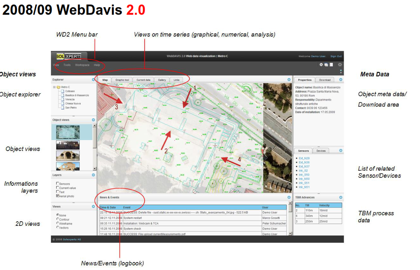Open the View menu
The width and height of the screenshot is (420, 270).
tap(56, 65)
